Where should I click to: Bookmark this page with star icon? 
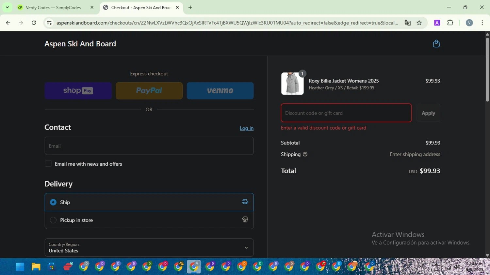(x=419, y=23)
